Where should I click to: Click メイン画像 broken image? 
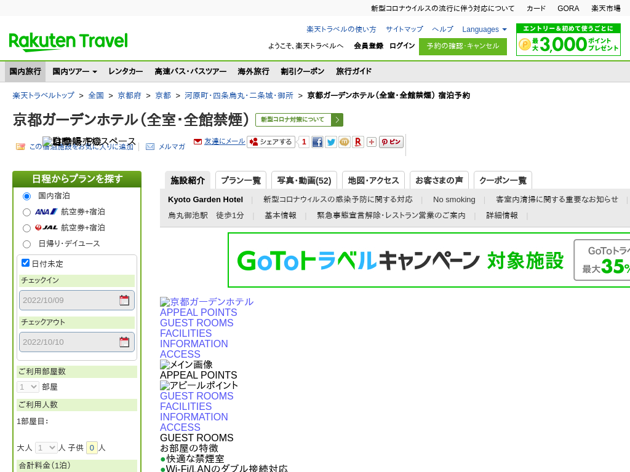click(x=186, y=364)
